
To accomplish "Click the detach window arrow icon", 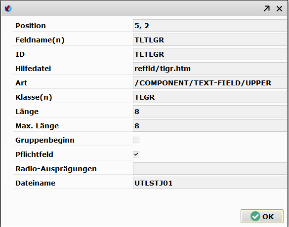I will pos(266,8).
